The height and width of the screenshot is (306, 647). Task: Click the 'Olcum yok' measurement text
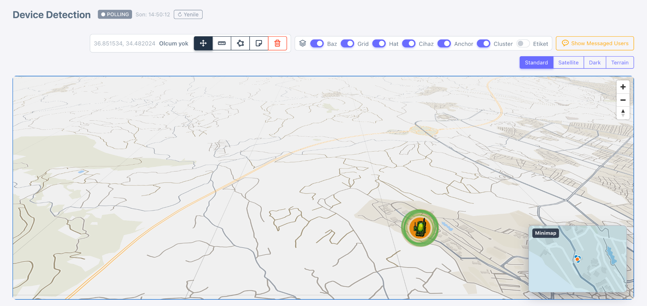click(174, 44)
